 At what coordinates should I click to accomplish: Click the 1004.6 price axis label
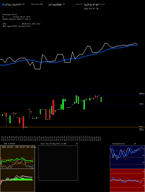coord(142,104)
